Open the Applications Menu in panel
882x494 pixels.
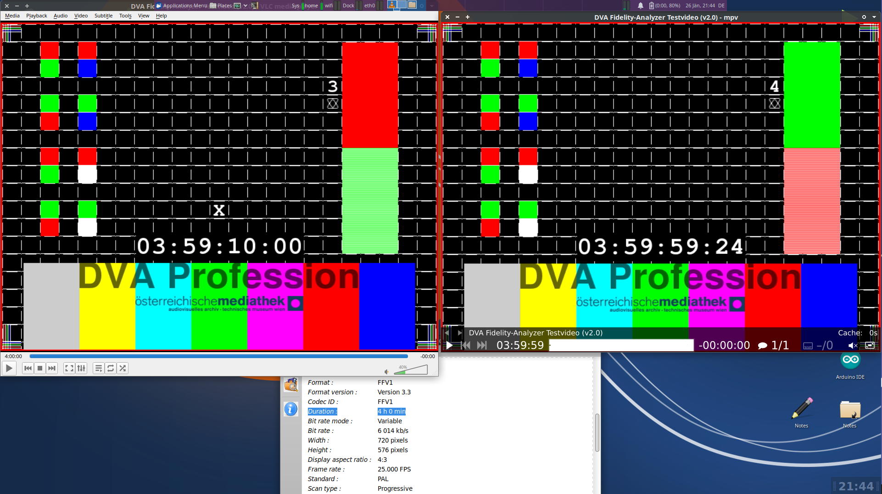click(x=182, y=6)
